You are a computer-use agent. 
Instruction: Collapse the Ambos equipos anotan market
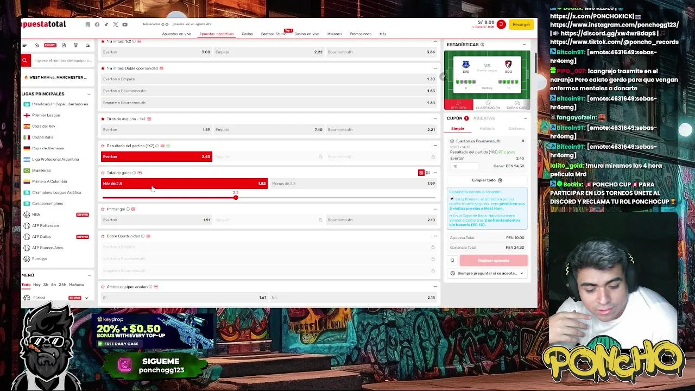click(435, 287)
